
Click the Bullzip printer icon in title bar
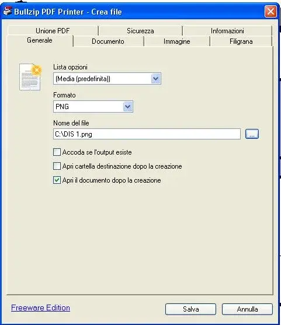pos(8,11)
